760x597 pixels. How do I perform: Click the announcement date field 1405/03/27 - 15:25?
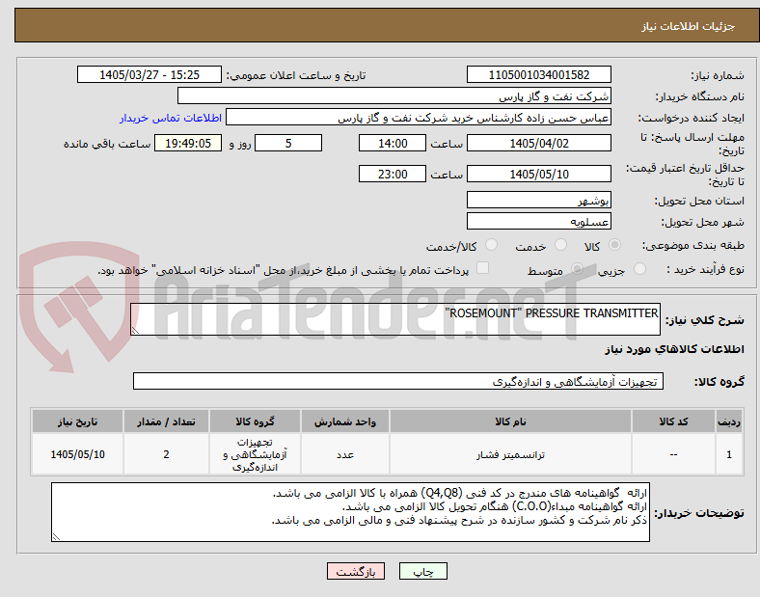[x=149, y=74]
